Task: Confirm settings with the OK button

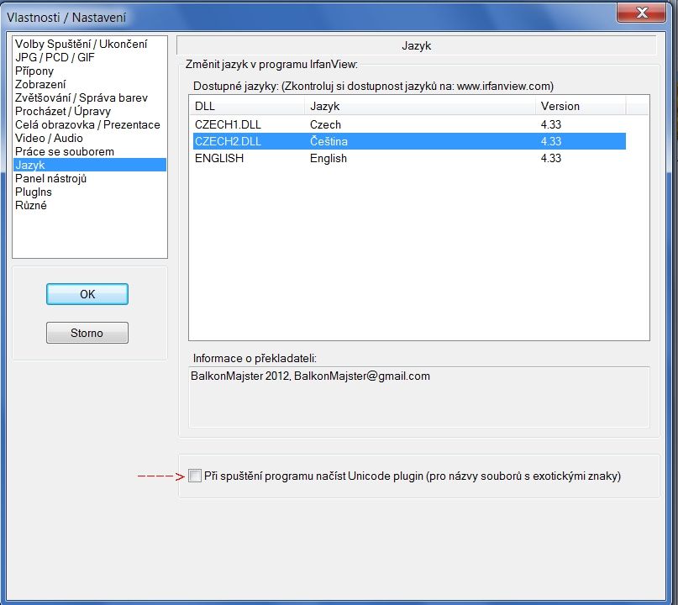Action: point(87,294)
